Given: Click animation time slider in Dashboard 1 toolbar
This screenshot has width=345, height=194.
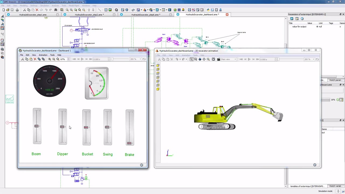Looking at the screenshot, I should click(x=120, y=59).
